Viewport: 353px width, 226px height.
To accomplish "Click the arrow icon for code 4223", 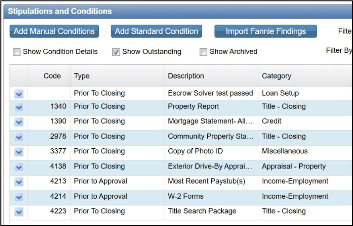I will (x=19, y=212).
